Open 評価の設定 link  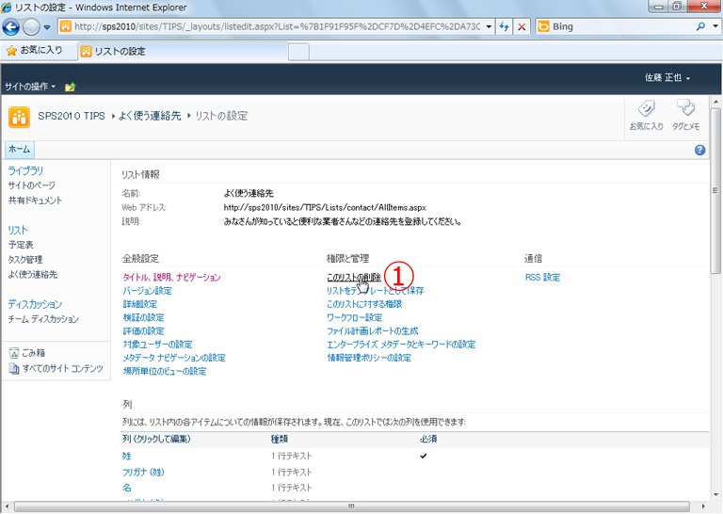click(x=143, y=331)
